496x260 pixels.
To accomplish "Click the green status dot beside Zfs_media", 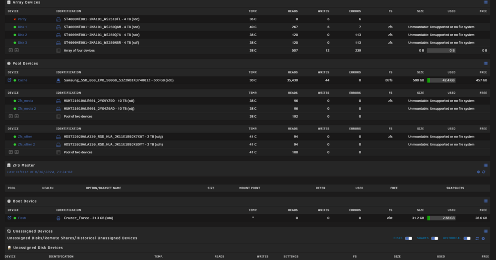I will 14,101.
